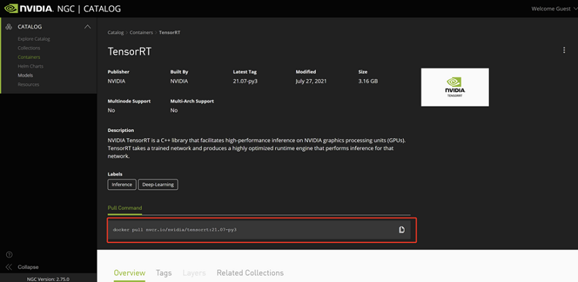
Task: Click the TensorRT breadcrumb item
Action: tap(169, 33)
